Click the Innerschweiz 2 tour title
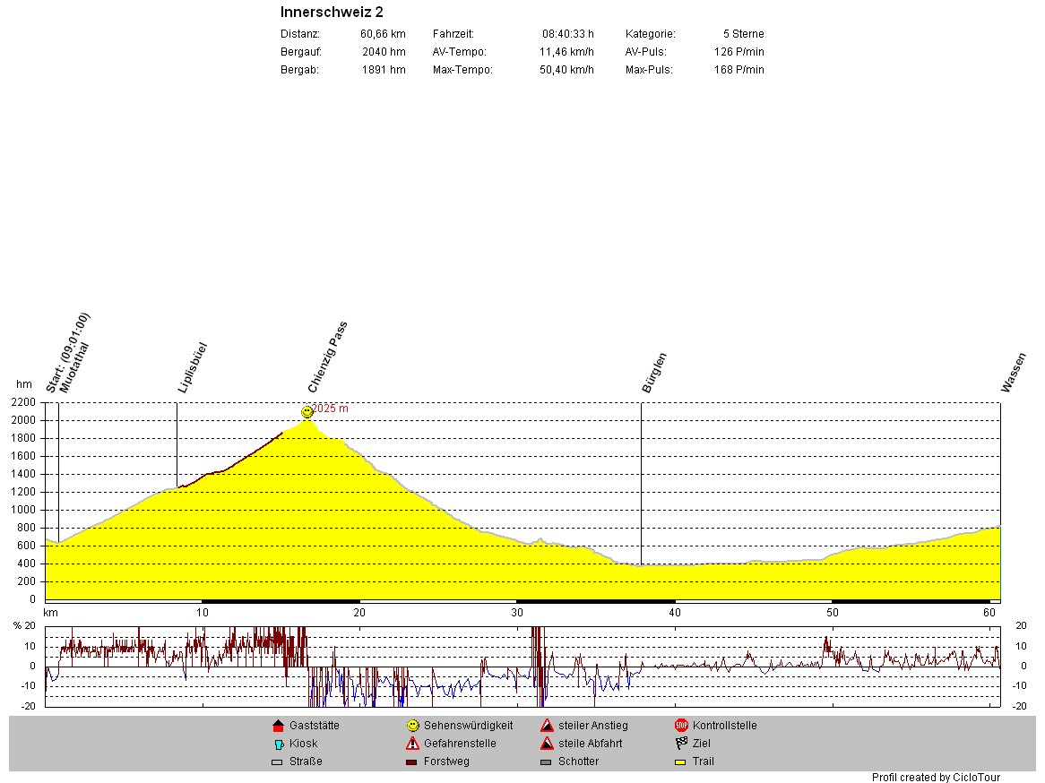1045x783 pixels. coord(332,13)
